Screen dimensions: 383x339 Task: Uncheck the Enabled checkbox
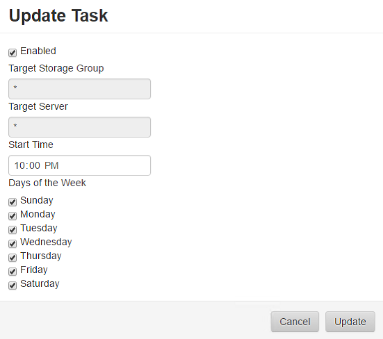13,53
